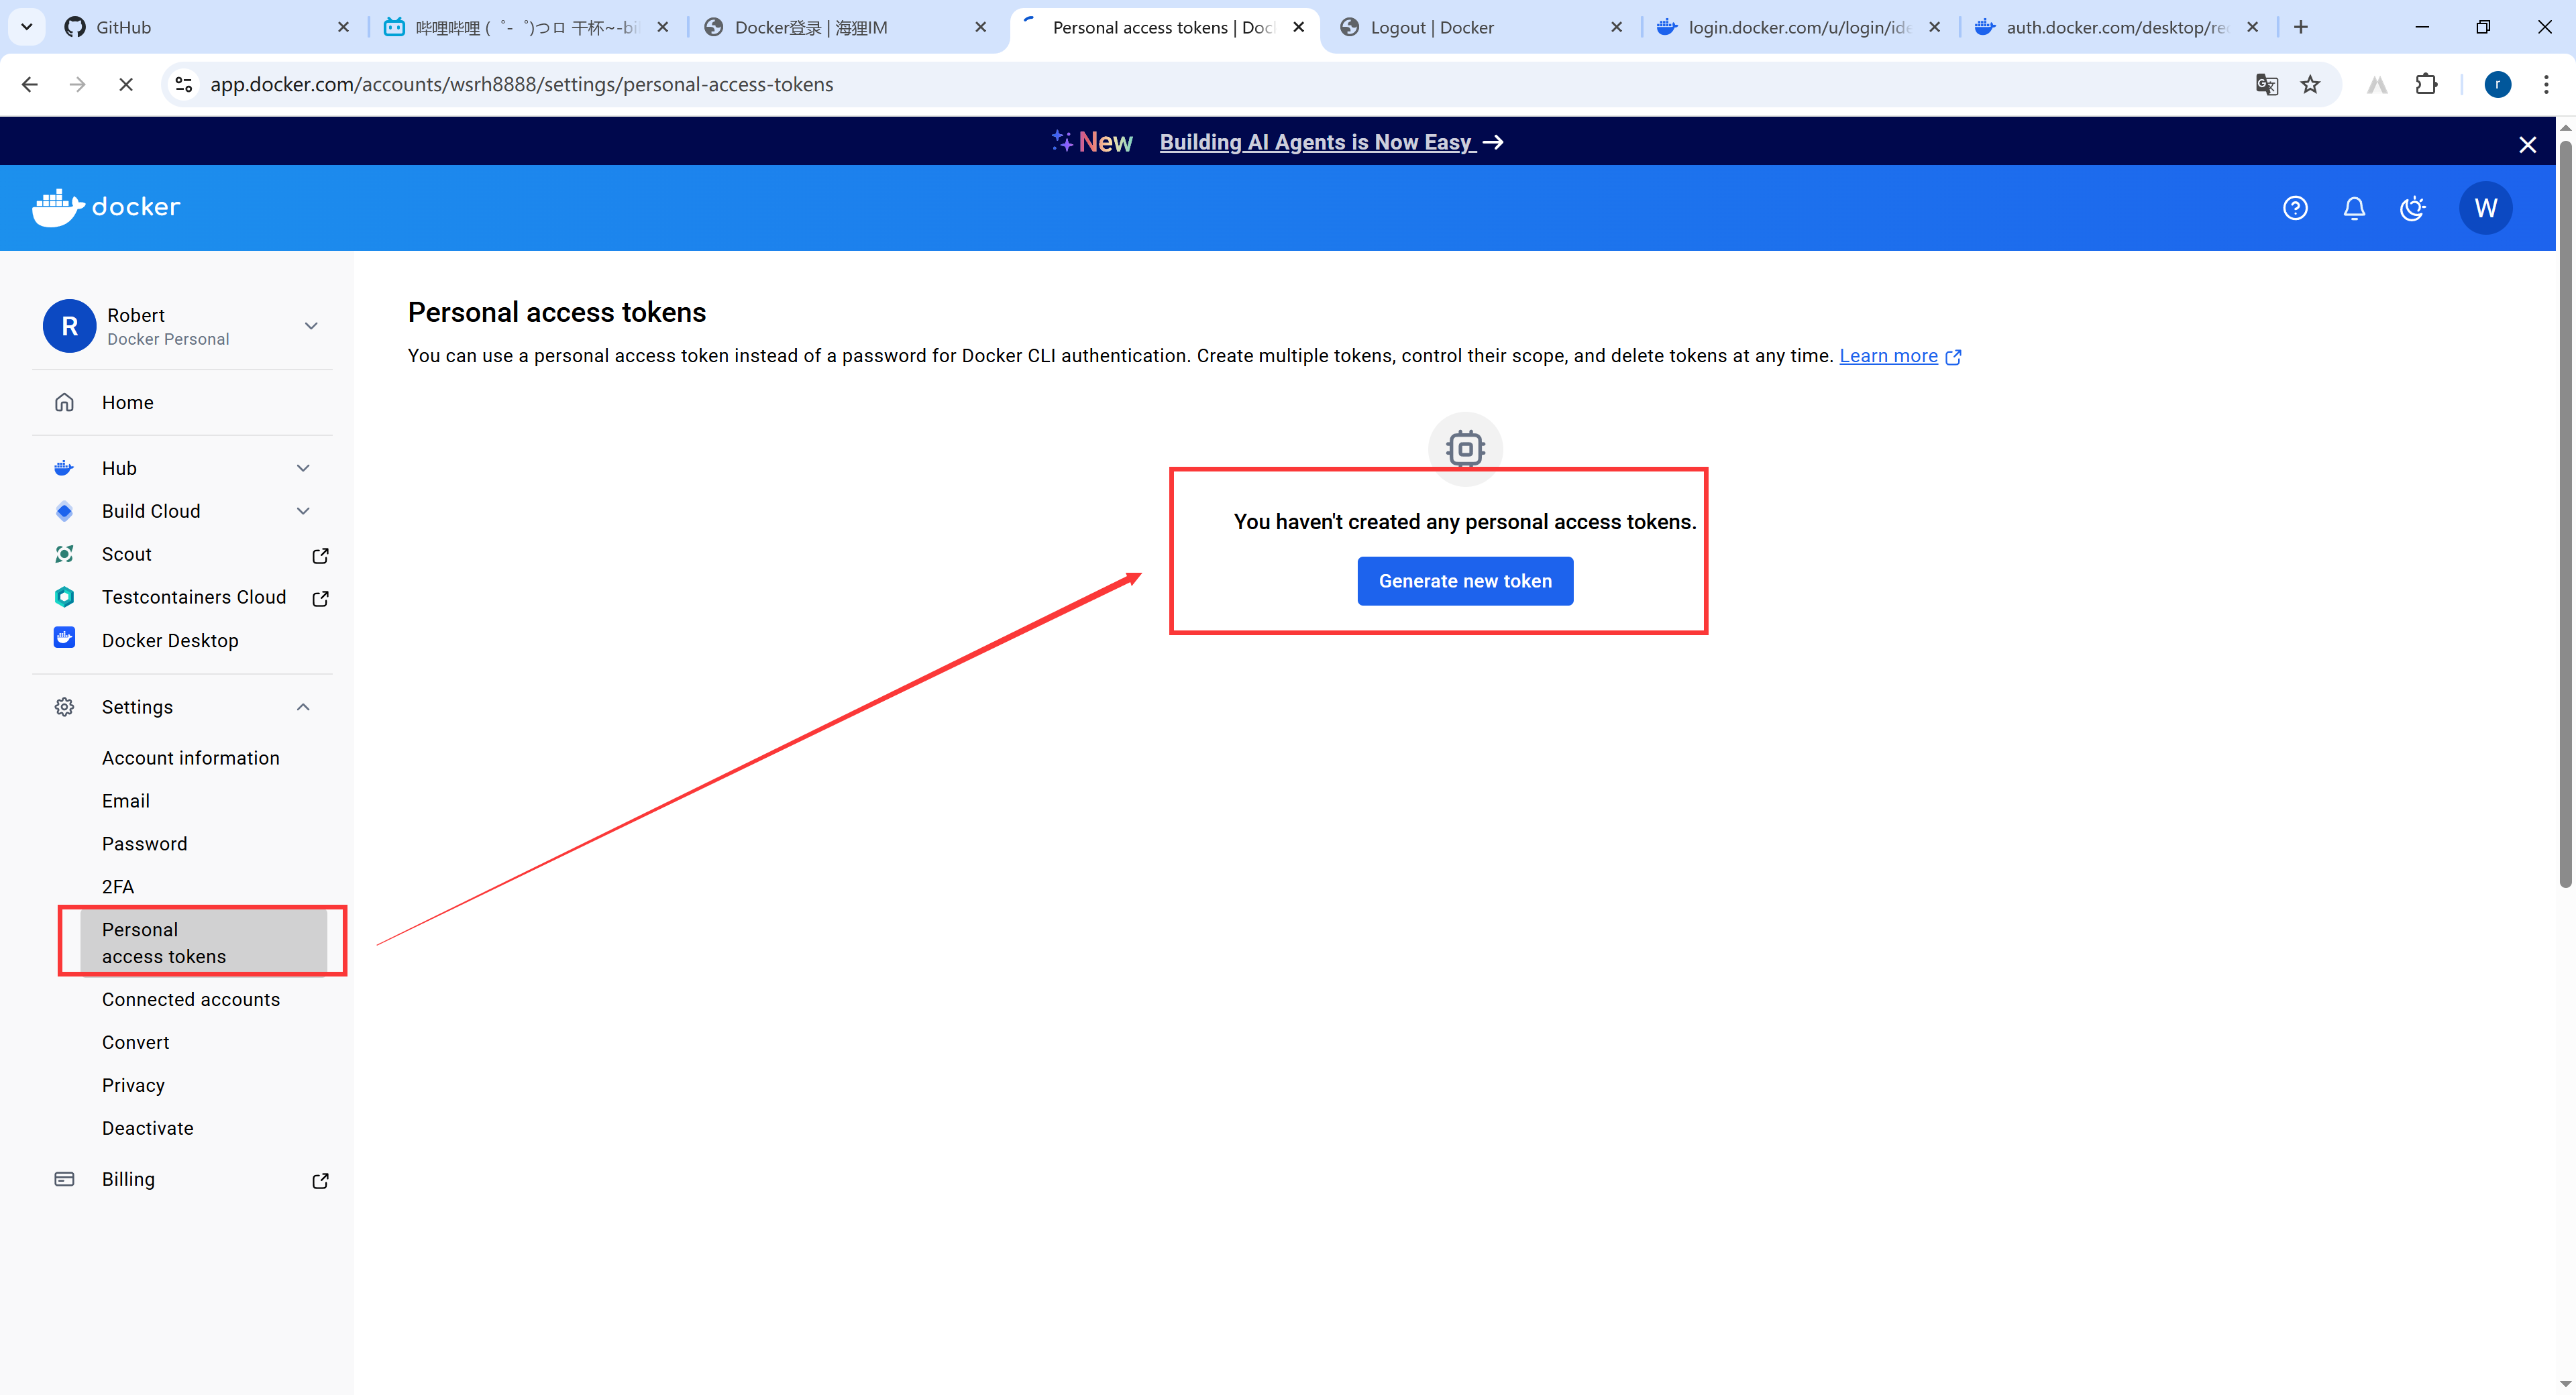Collapse the Settings section
Screen dimensions: 2576x1395
coord(303,707)
